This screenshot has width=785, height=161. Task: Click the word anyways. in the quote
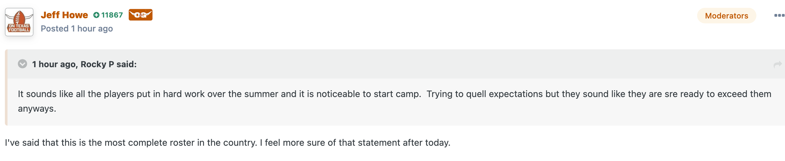pos(37,109)
